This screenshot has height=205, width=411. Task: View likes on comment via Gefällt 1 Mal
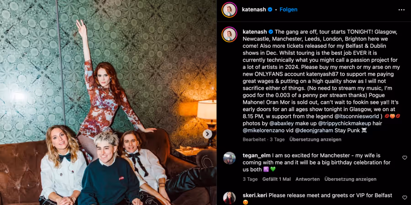tap(277, 179)
